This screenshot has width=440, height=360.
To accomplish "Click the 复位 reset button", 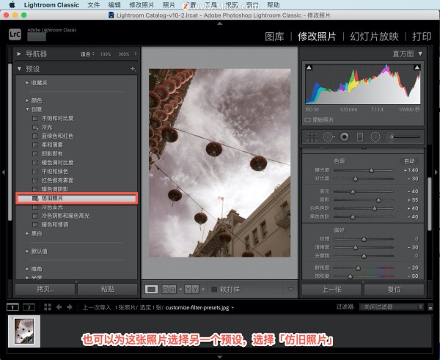I will (x=393, y=289).
